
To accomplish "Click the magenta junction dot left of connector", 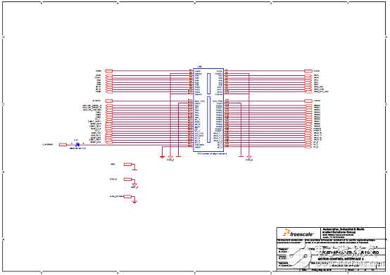I will 170,94.
